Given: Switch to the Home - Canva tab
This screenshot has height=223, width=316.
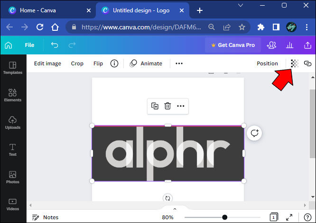Looking at the screenshot, I should coord(37,10).
